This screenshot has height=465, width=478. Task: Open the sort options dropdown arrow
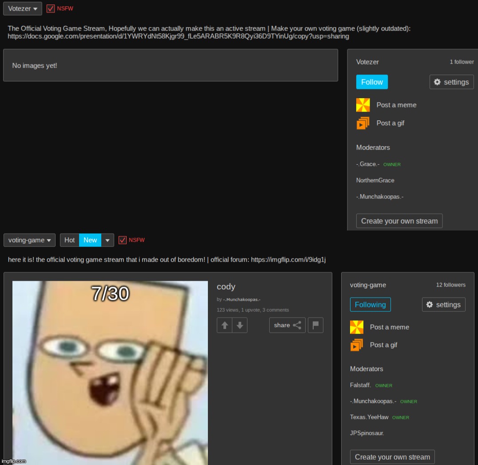(x=108, y=240)
